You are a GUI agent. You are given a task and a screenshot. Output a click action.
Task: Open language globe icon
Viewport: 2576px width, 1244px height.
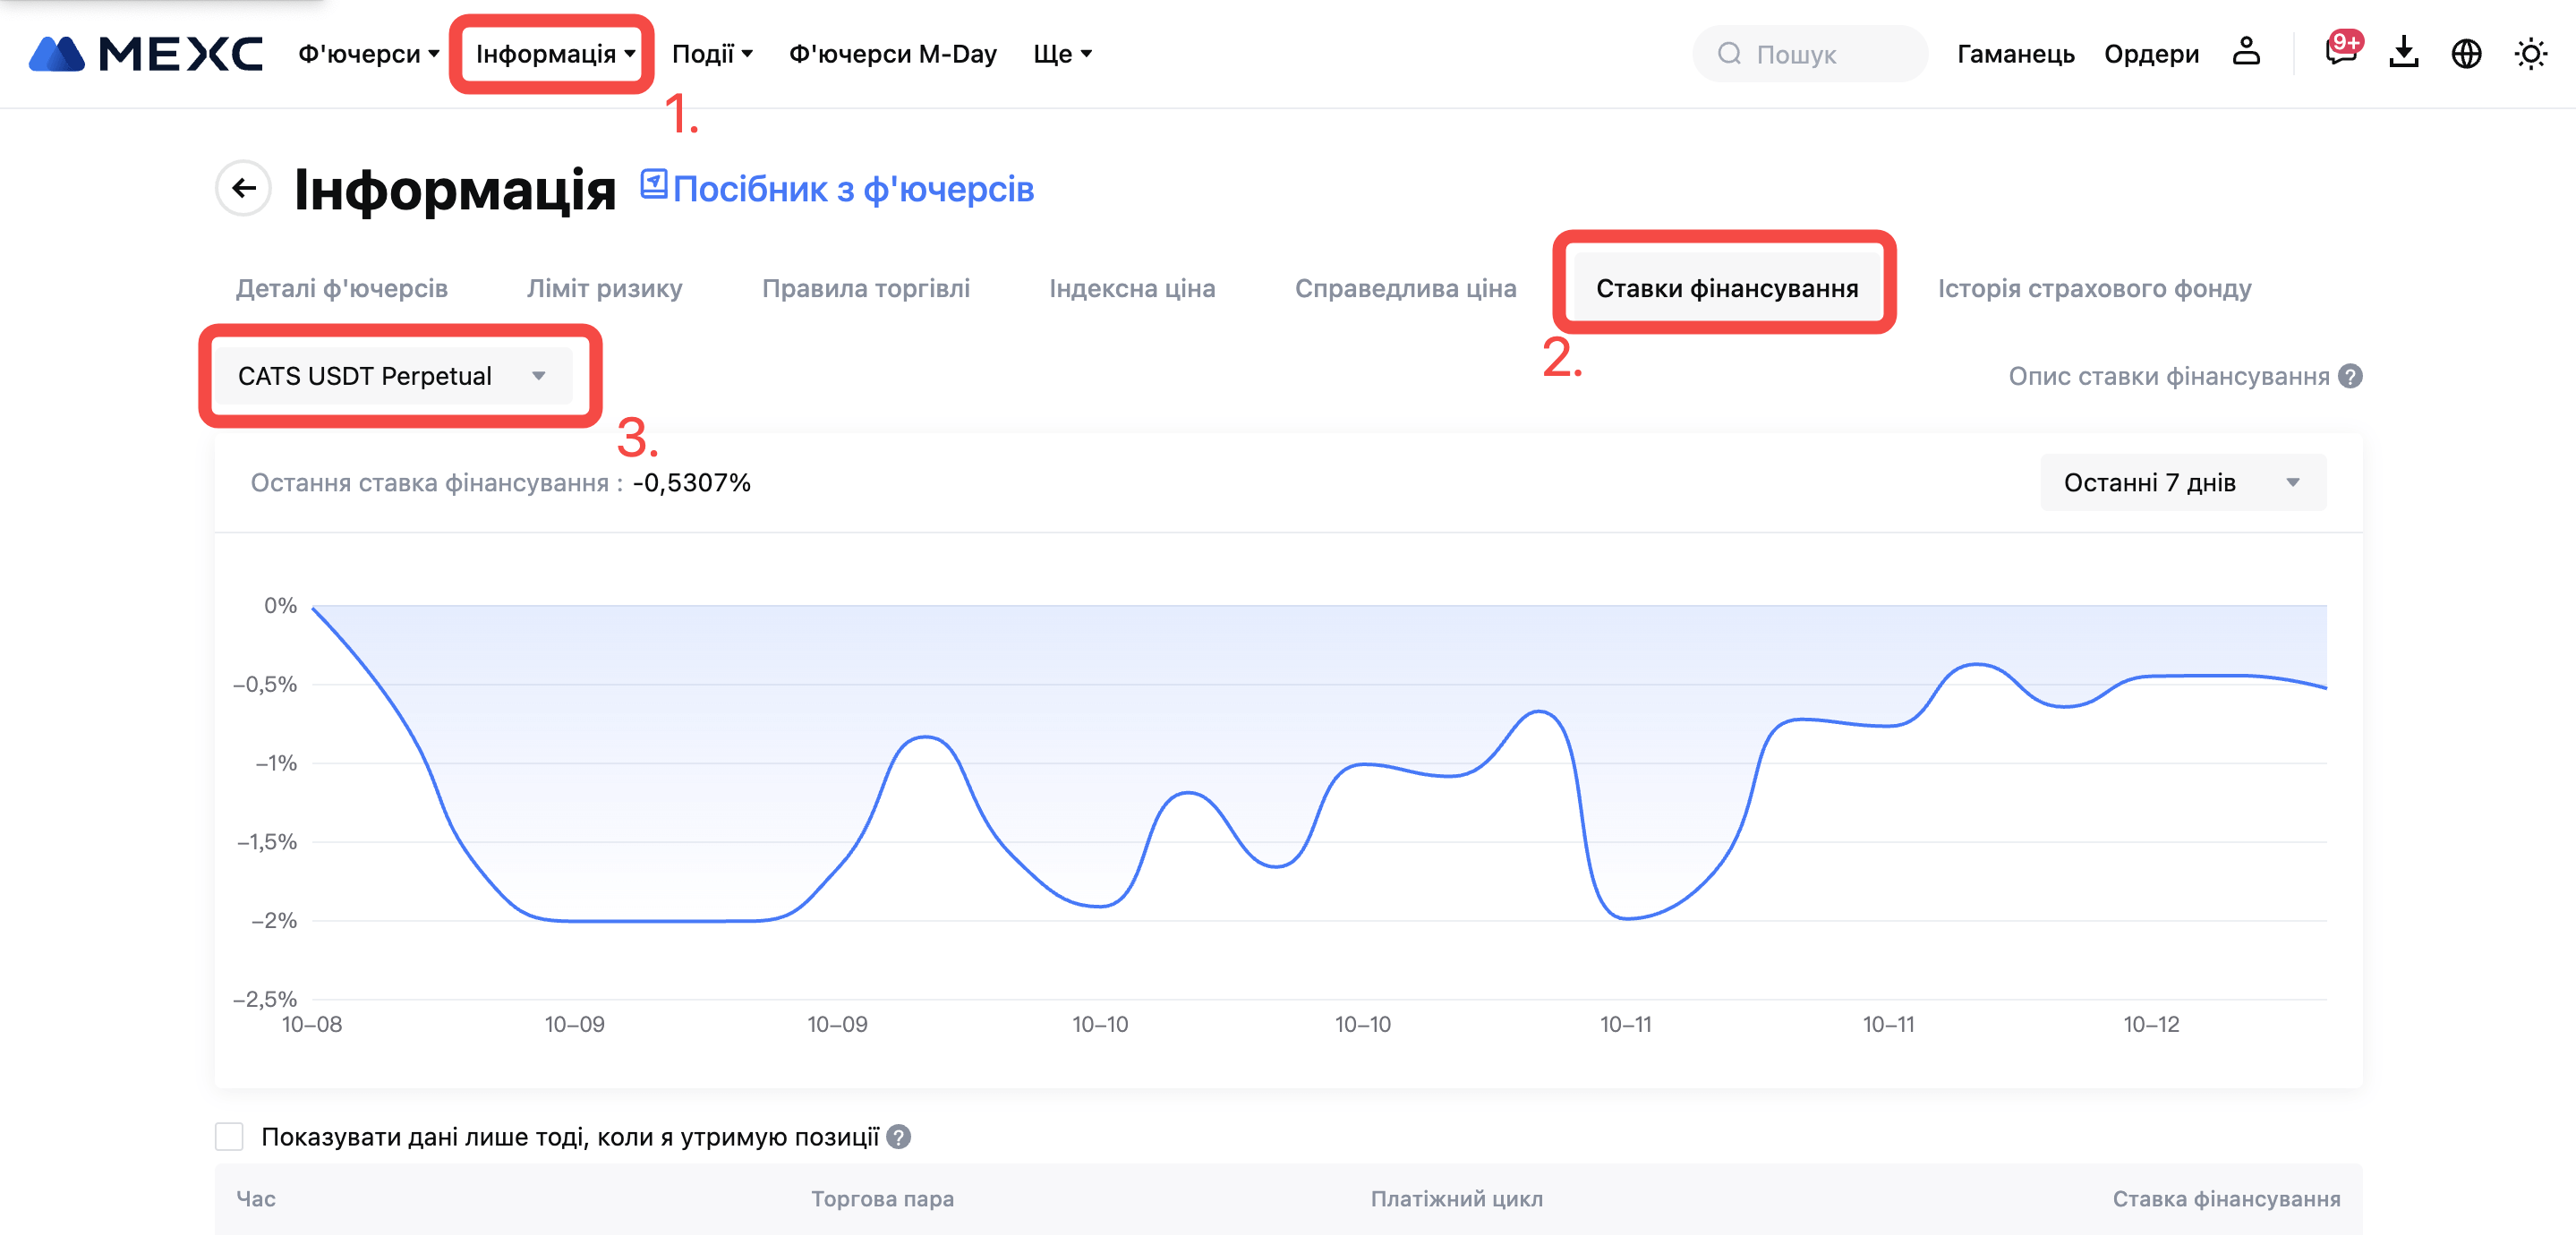point(2466,53)
